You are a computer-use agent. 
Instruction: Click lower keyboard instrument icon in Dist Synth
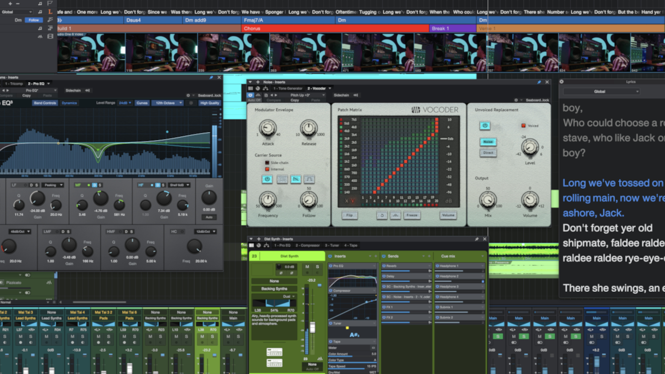pos(274,363)
